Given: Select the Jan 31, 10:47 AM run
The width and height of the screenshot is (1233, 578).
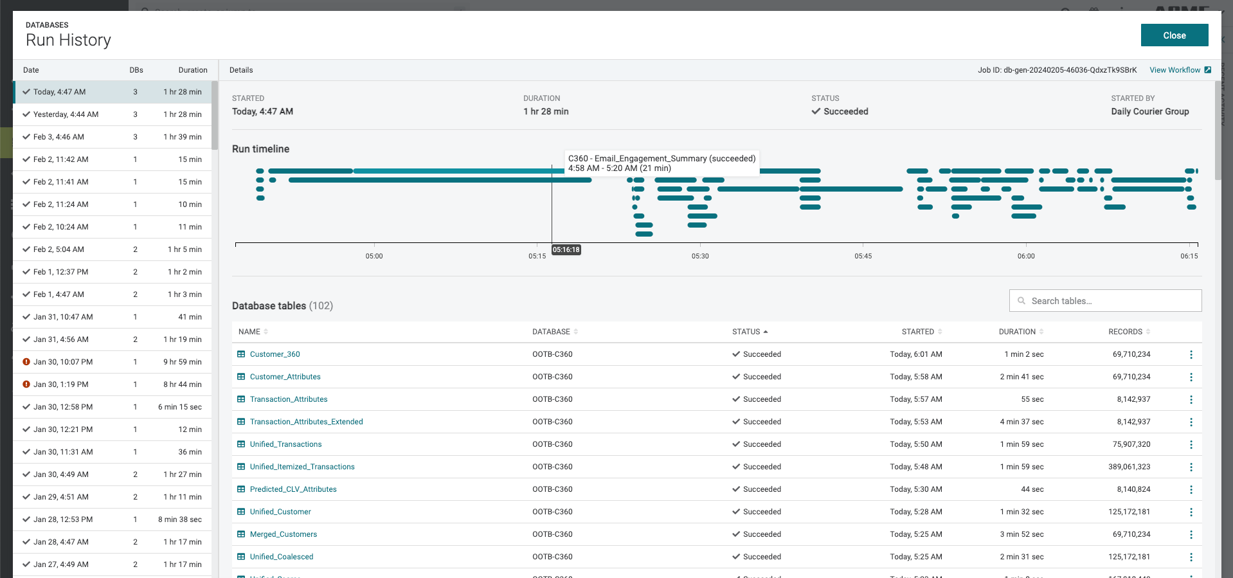Looking at the screenshot, I should pos(113,317).
